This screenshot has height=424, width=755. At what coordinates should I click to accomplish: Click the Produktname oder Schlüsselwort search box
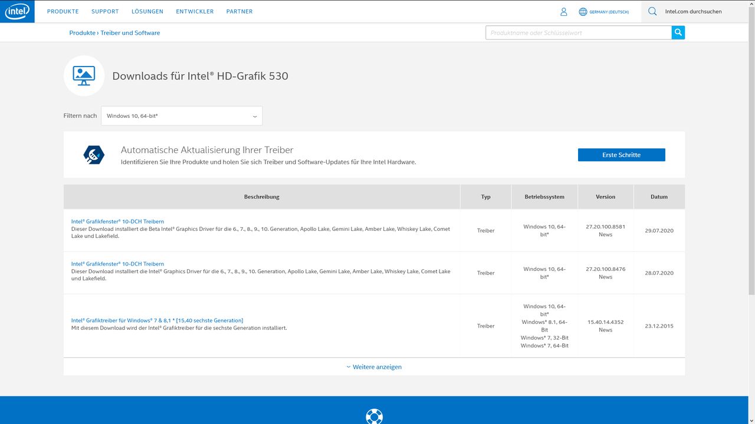coord(579,32)
